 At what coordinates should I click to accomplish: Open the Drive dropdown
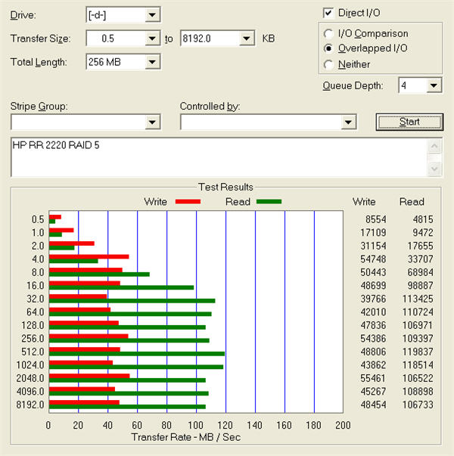pyautogui.click(x=152, y=15)
